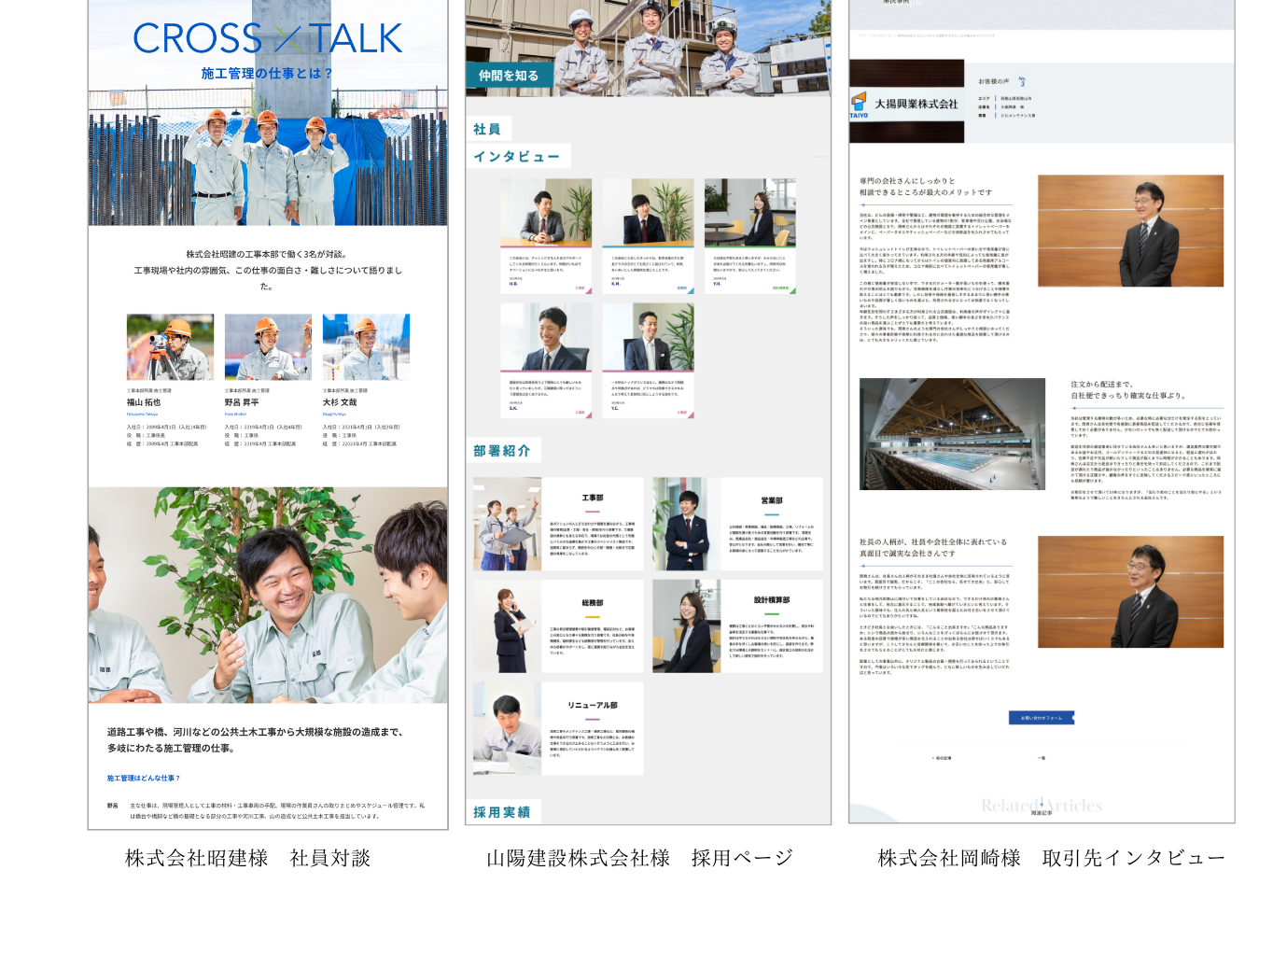The width and height of the screenshot is (1273, 955).
Task: Click the インタビュー section heading
Action: coord(517,157)
